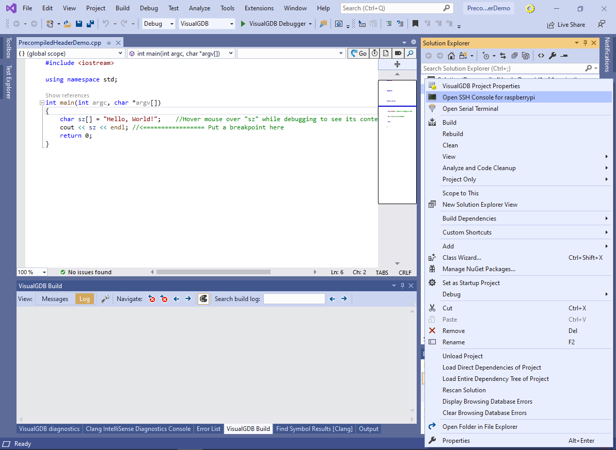Click the wrench settings icon in VisualGDB Build
Image resolution: width=616 pixels, height=450 pixels.
(105, 299)
